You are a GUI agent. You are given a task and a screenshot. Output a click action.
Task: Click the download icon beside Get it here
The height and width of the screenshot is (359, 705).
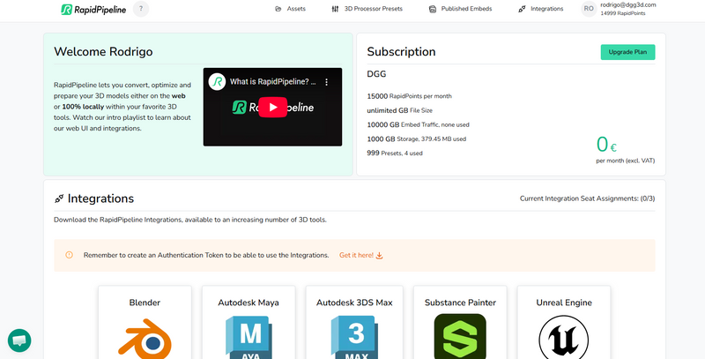380,256
